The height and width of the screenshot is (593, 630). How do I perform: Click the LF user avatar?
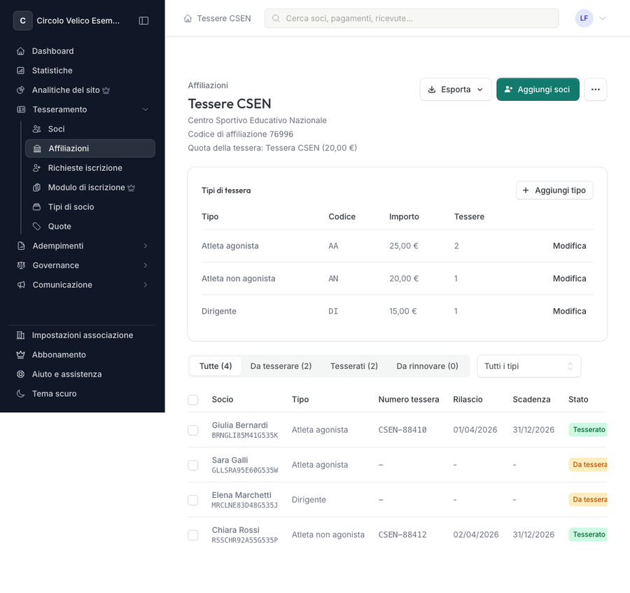pos(584,18)
